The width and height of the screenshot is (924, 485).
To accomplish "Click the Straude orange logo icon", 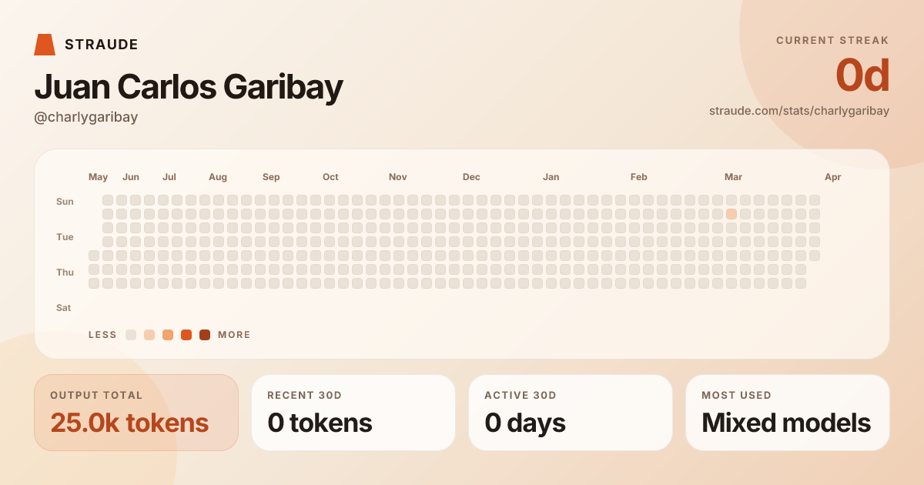I will pos(45,45).
